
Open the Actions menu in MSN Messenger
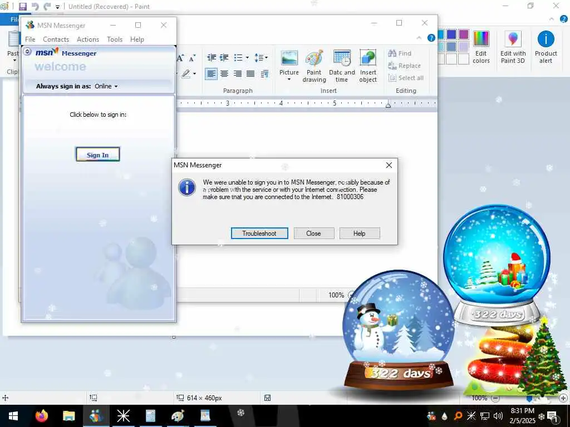[x=88, y=39]
